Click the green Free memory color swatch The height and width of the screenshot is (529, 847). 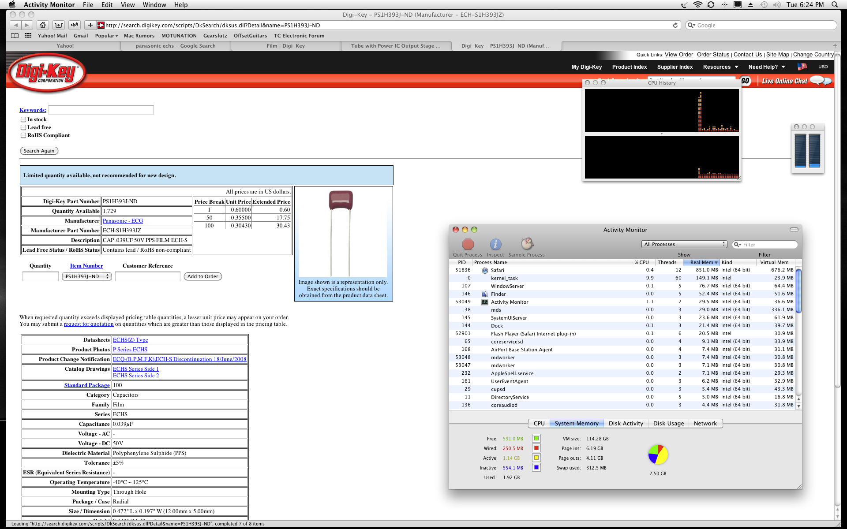536,438
